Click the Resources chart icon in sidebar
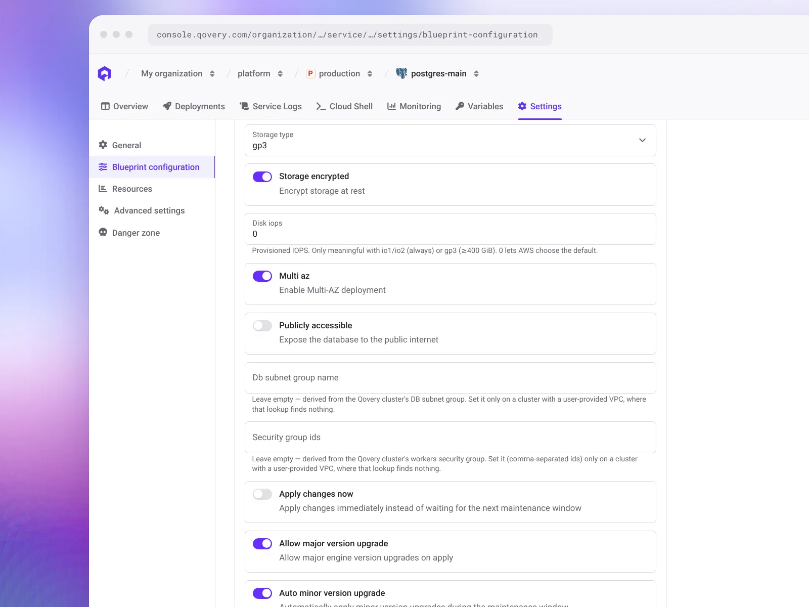The image size is (809, 607). coord(103,189)
